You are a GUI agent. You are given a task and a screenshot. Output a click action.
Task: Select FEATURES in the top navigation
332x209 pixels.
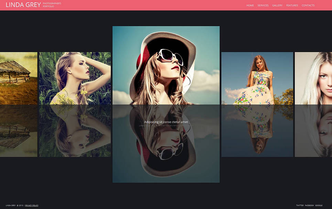pyautogui.click(x=292, y=5)
